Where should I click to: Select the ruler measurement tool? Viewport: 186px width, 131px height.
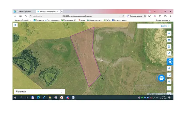point(169,40)
